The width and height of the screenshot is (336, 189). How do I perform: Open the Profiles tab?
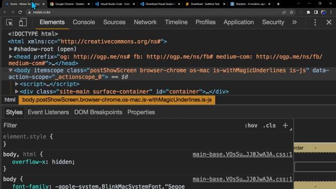(205, 22)
